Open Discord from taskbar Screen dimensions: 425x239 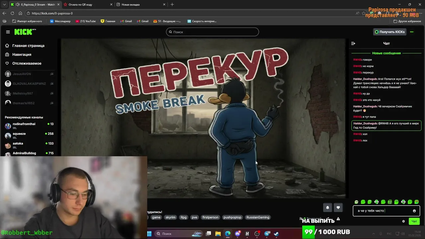pyautogui.click(x=237, y=234)
